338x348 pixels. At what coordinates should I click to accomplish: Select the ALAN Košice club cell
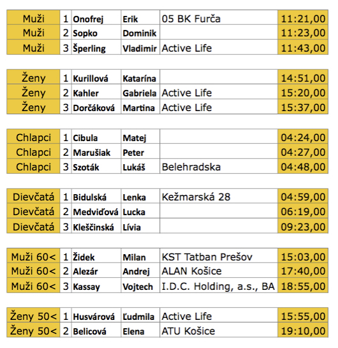pyautogui.click(x=219, y=270)
